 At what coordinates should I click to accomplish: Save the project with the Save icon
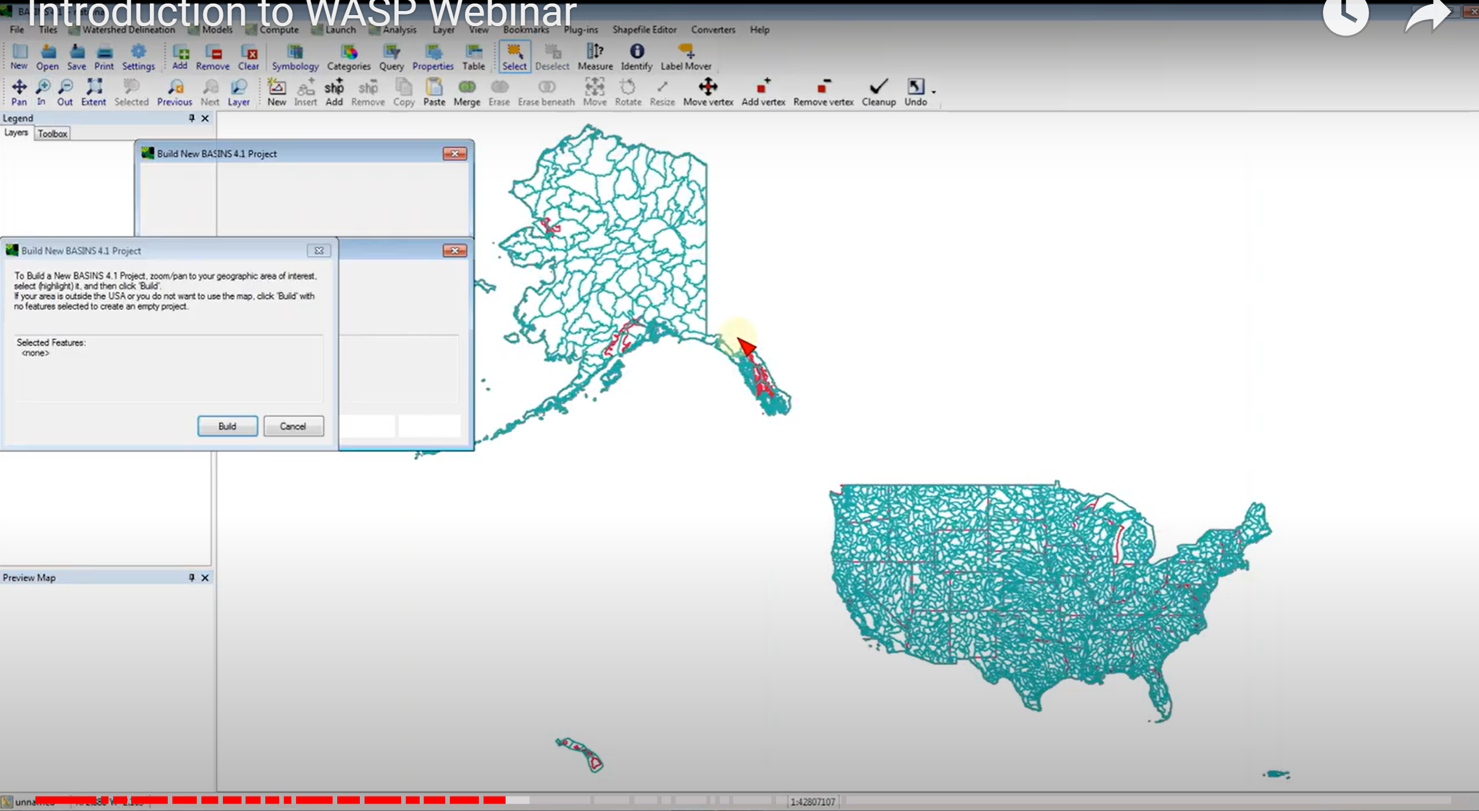pyautogui.click(x=77, y=57)
